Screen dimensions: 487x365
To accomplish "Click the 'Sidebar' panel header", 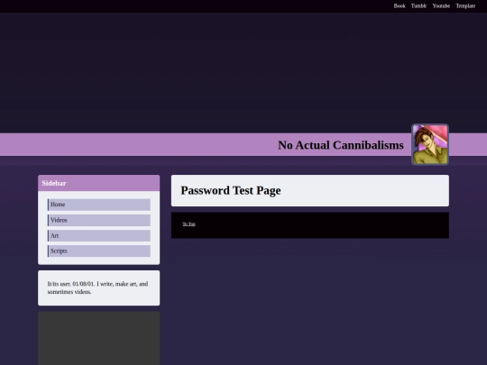I will [99, 183].
